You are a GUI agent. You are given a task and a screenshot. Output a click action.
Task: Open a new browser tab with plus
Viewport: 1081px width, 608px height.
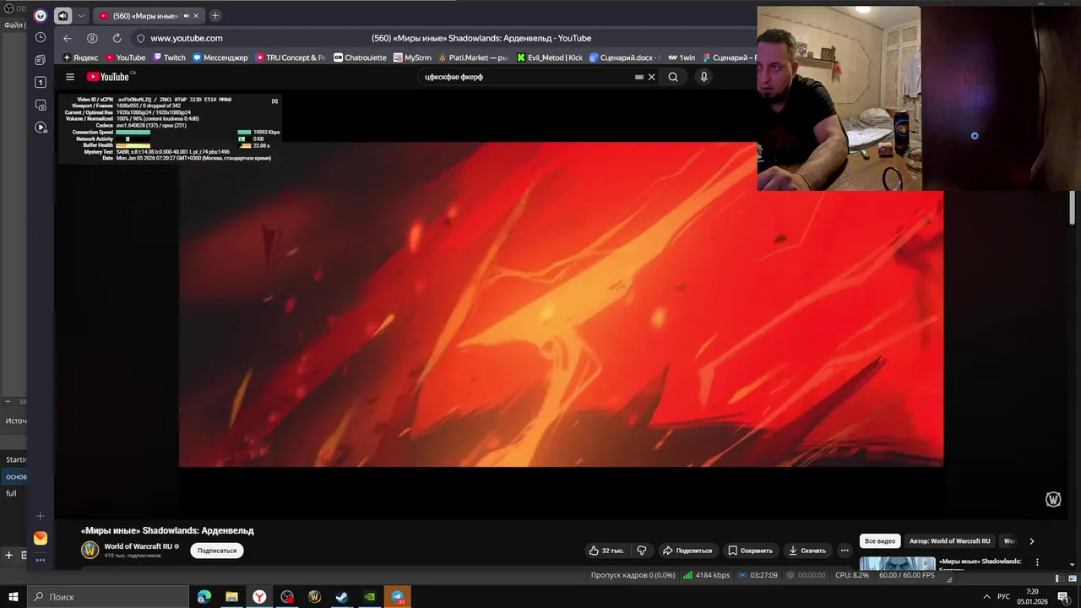pyautogui.click(x=215, y=15)
